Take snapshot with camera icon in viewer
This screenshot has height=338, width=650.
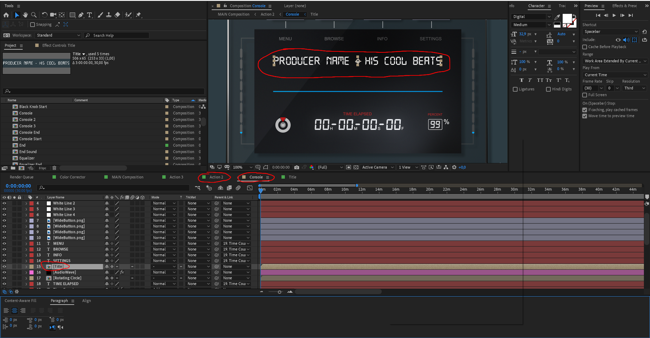(x=297, y=167)
